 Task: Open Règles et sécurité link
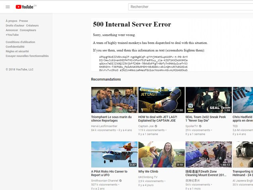click(17, 51)
